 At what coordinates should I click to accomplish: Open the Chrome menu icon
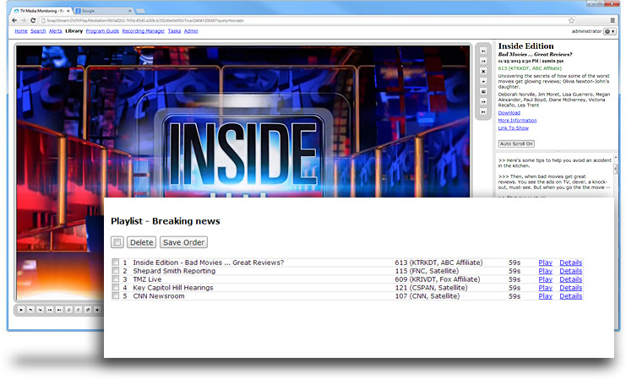click(612, 19)
